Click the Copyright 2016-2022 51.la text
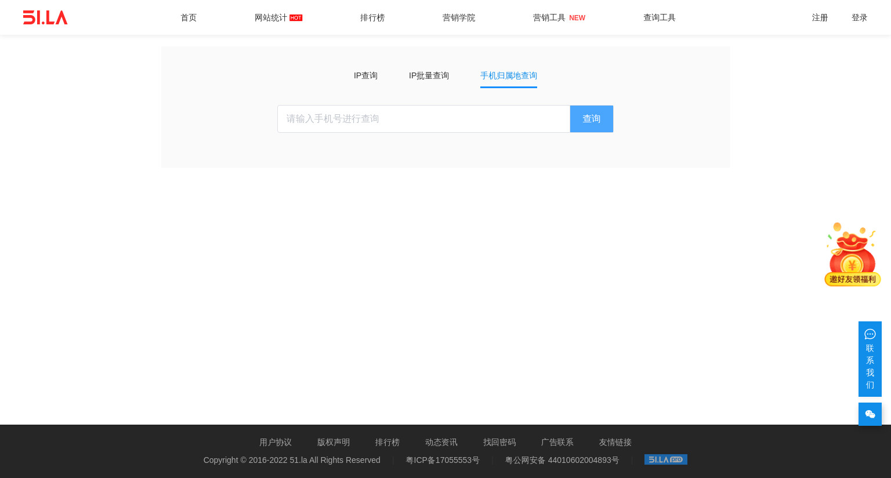This screenshot has height=478, width=891. pos(292,460)
